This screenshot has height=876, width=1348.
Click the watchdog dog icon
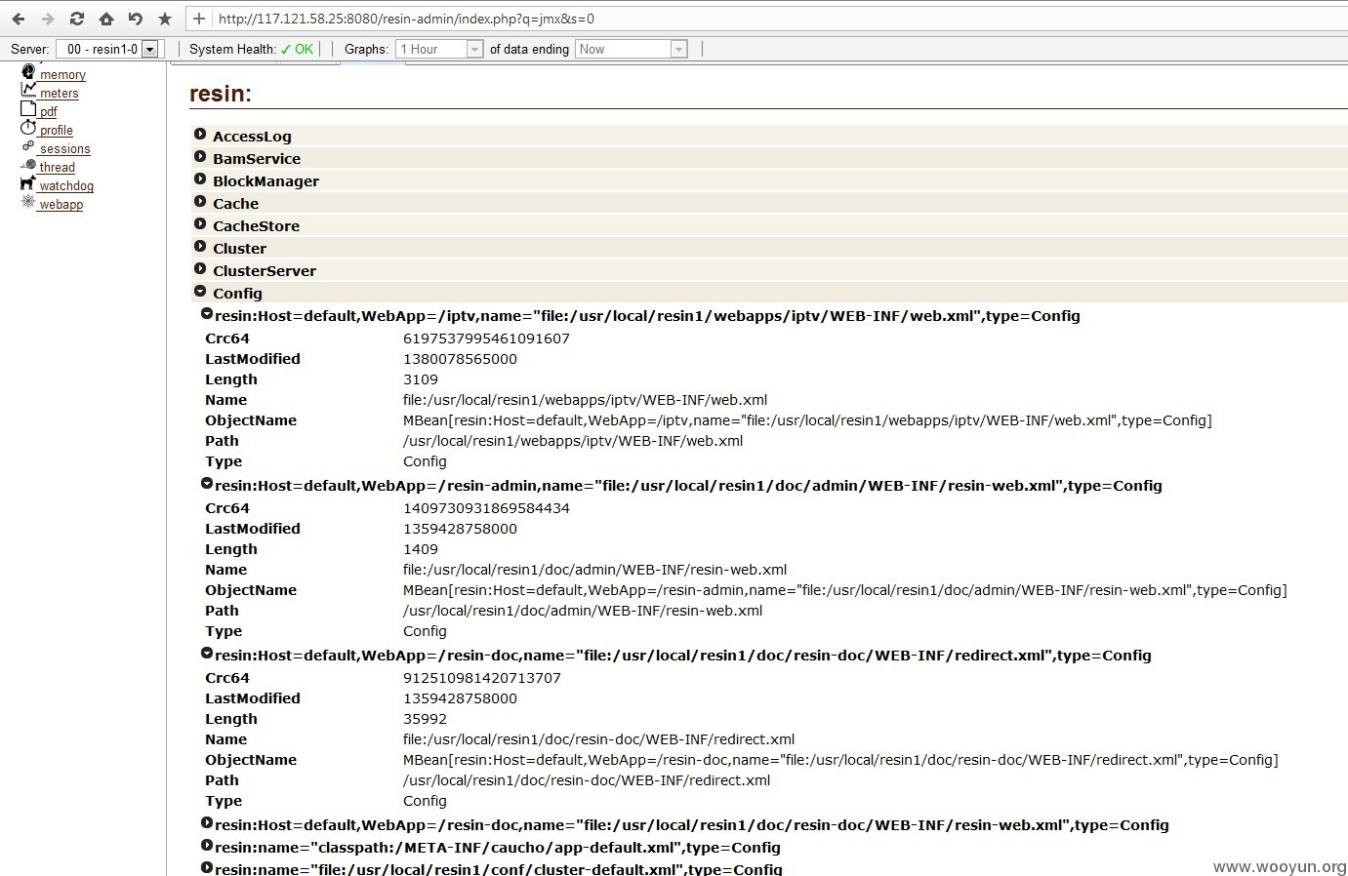click(x=28, y=182)
